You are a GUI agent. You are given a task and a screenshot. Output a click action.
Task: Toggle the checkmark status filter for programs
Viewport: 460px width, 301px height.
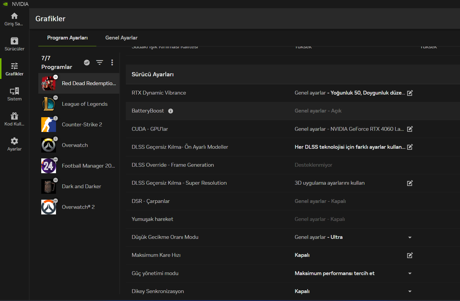click(x=87, y=62)
